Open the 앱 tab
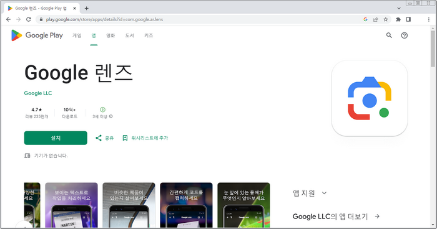437x229 pixels. (x=94, y=35)
